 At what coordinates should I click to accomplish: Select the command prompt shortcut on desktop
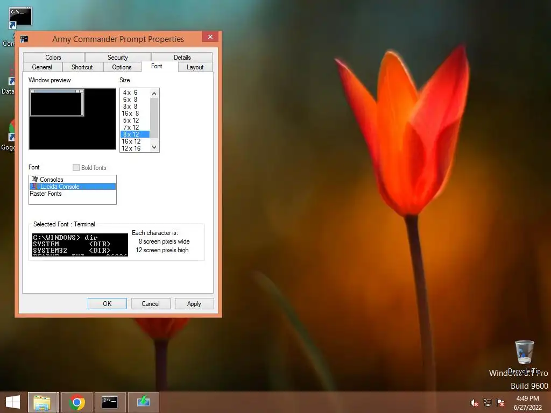pyautogui.click(x=20, y=18)
